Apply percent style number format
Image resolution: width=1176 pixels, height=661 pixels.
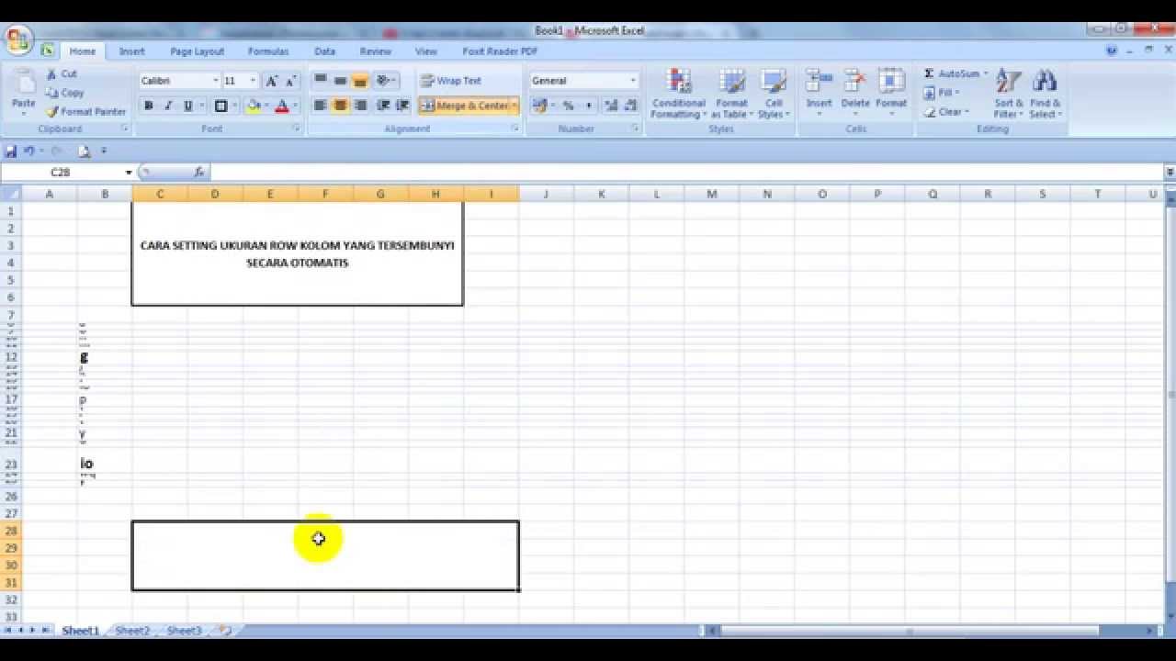(569, 106)
